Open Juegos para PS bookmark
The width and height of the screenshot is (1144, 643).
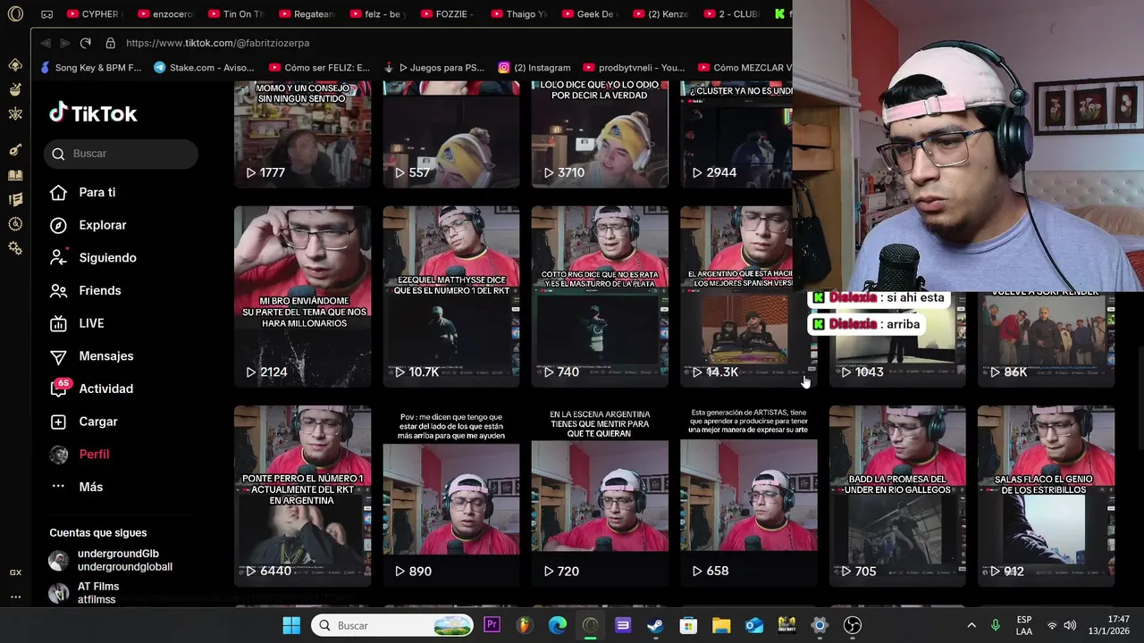434,67
